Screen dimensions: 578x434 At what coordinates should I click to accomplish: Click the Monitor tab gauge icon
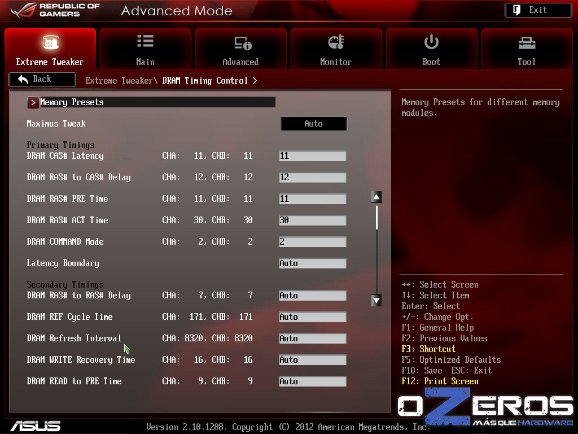(336, 42)
